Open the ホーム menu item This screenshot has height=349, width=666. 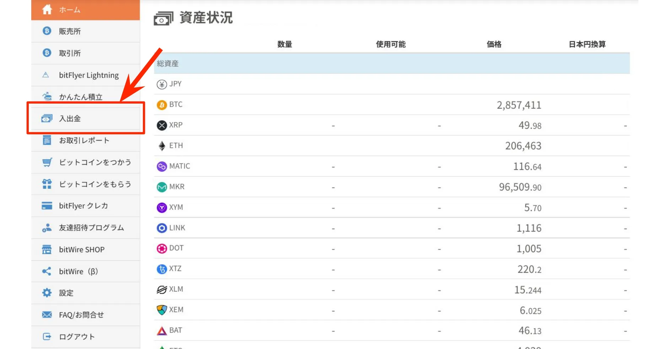(70, 10)
